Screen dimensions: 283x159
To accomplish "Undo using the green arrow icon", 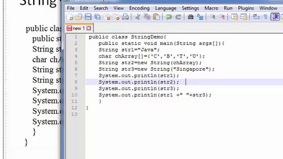I will (x=169, y=17).
